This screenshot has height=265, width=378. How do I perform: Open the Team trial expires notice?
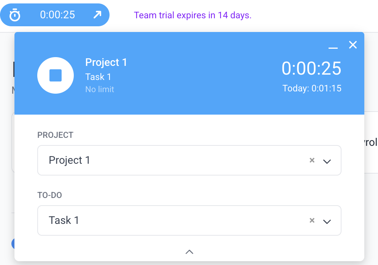click(x=193, y=15)
